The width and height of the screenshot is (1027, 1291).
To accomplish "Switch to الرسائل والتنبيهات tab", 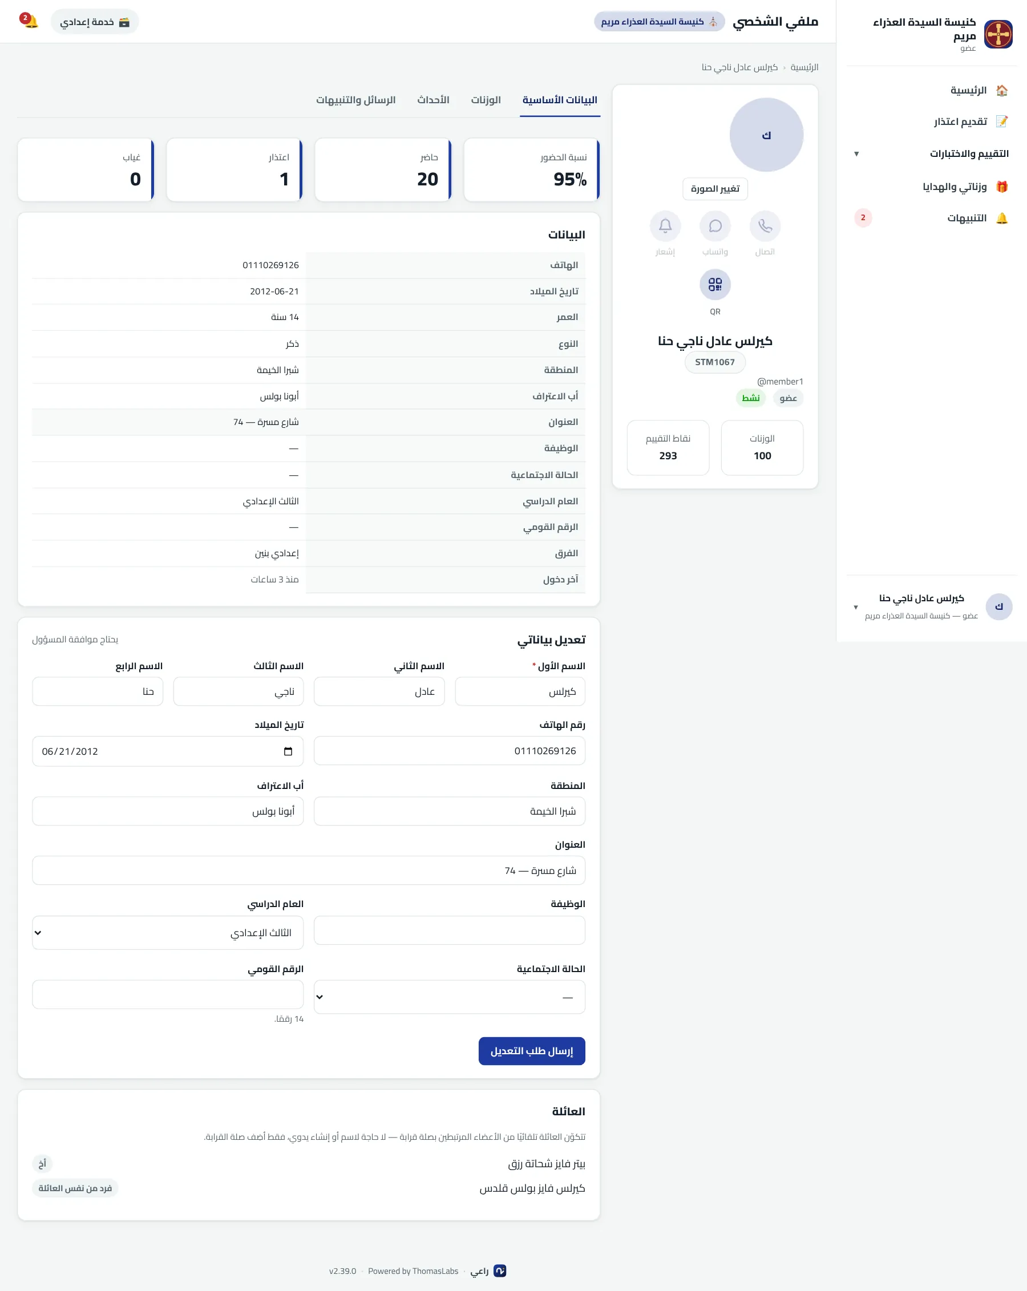I will (x=355, y=100).
